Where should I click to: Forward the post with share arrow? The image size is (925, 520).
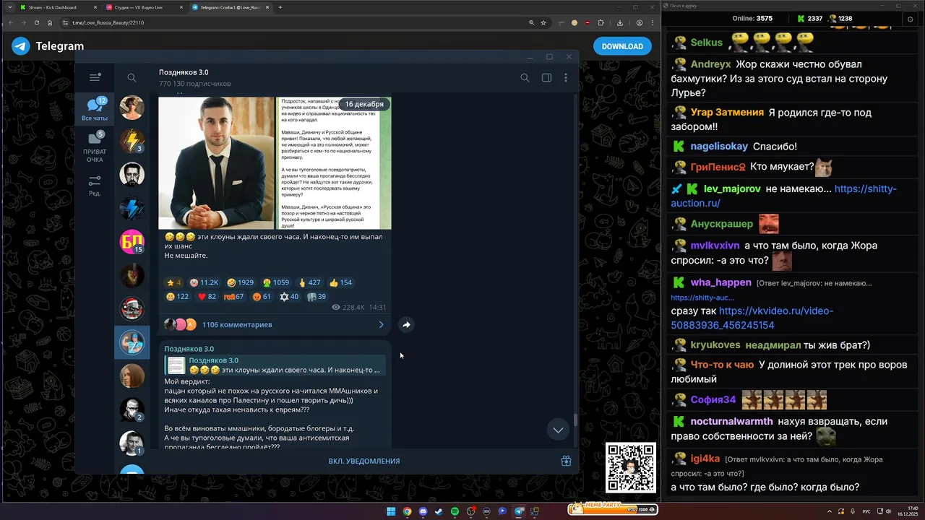click(406, 325)
